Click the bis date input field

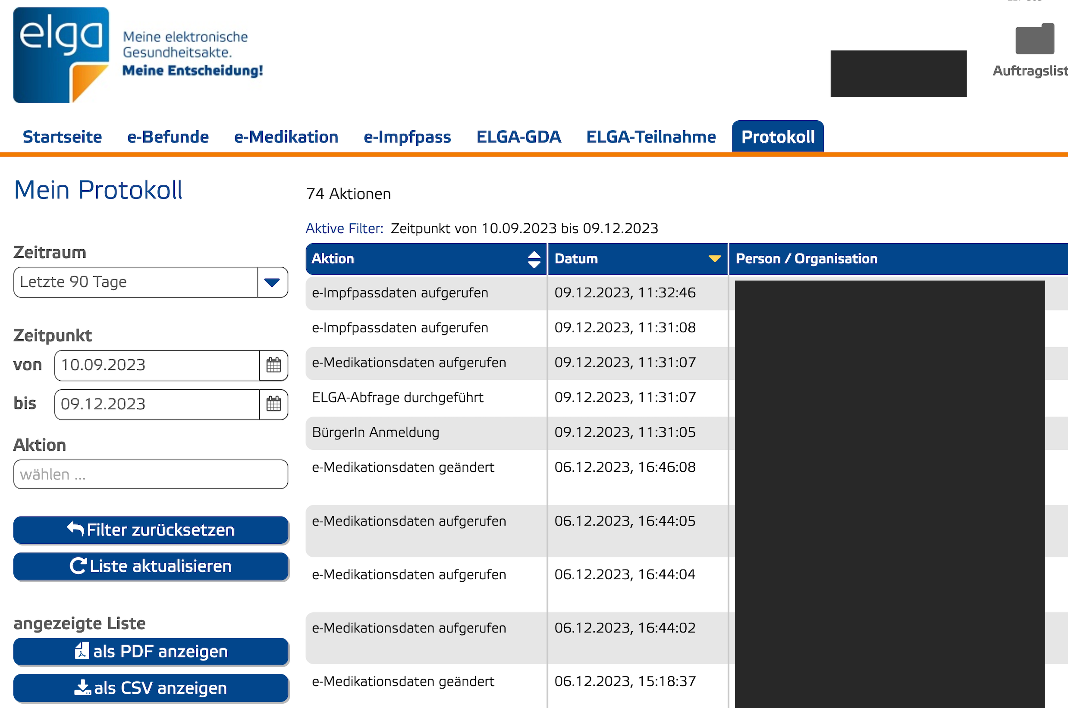tap(157, 404)
